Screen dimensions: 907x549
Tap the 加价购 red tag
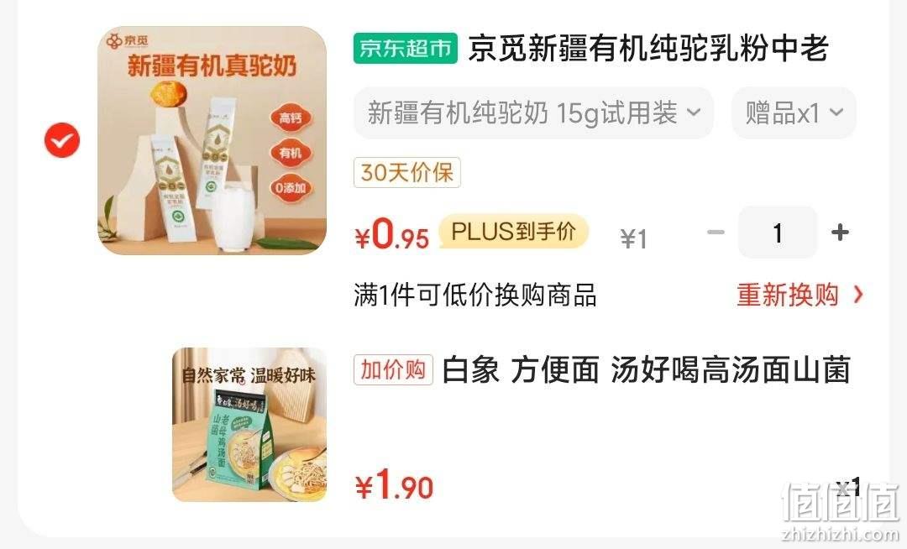coord(393,370)
